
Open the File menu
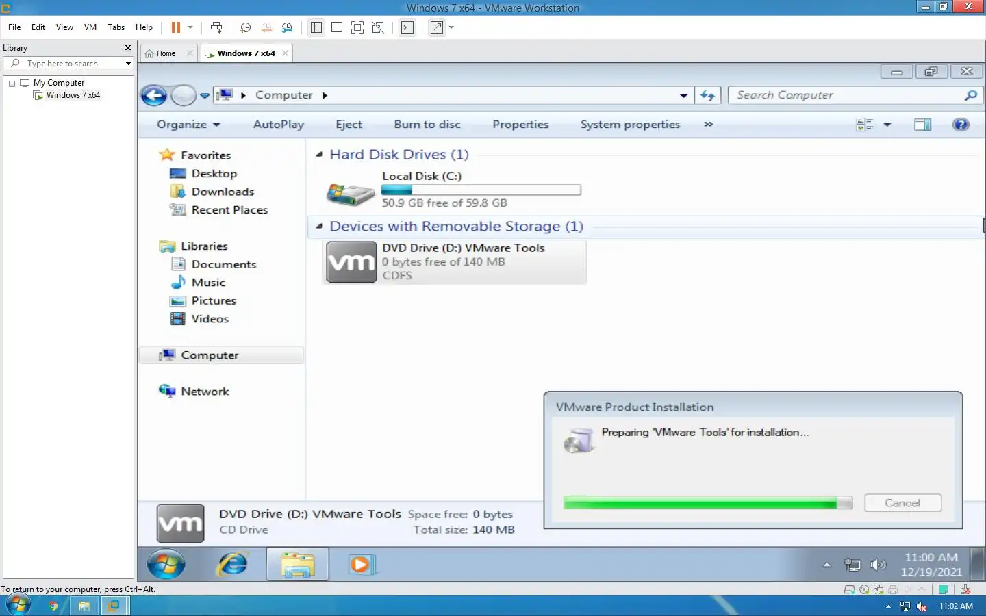[x=14, y=27]
